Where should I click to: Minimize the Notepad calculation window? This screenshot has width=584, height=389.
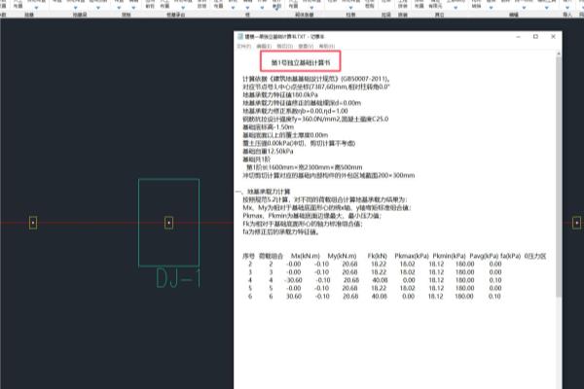click(x=519, y=37)
